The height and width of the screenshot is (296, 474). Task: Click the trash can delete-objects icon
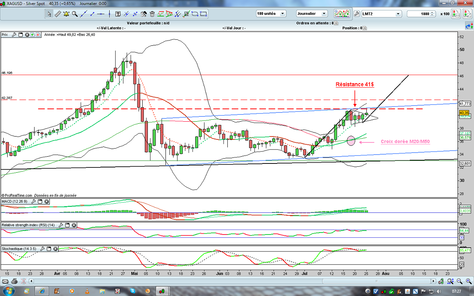click(x=153, y=14)
